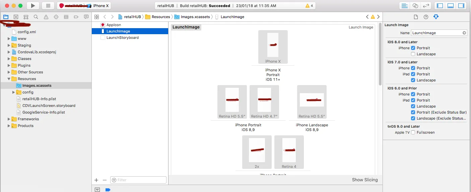Click the asset Filter field
The image size is (471, 192).
click(138, 180)
